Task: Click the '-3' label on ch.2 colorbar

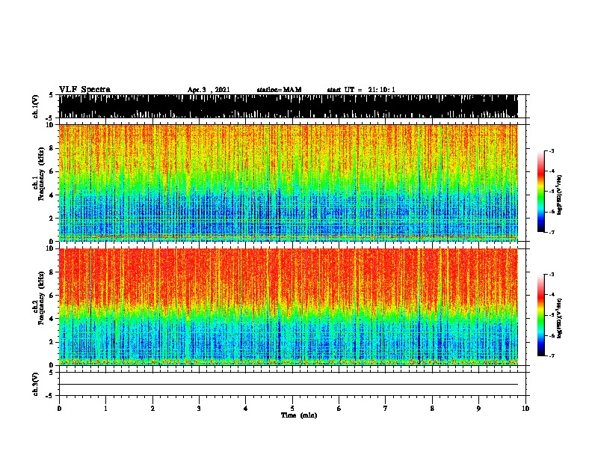Action: [551, 275]
